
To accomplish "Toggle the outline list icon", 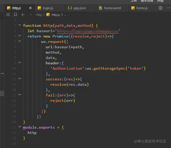I will 8,15.
